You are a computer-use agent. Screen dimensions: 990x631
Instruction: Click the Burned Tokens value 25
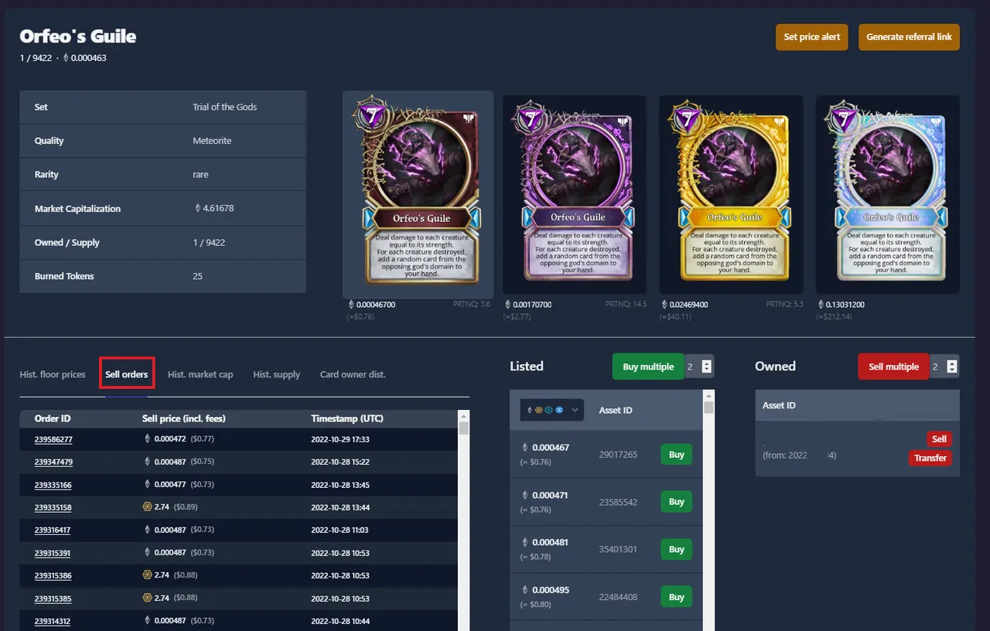tap(197, 276)
